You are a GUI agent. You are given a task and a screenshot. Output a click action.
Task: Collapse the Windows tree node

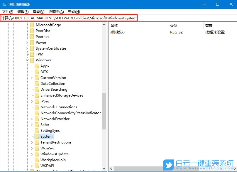(x=27, y=60)
